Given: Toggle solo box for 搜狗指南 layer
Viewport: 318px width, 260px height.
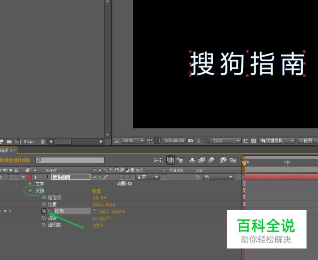Looking at the screenshot, I should (11, 177).
